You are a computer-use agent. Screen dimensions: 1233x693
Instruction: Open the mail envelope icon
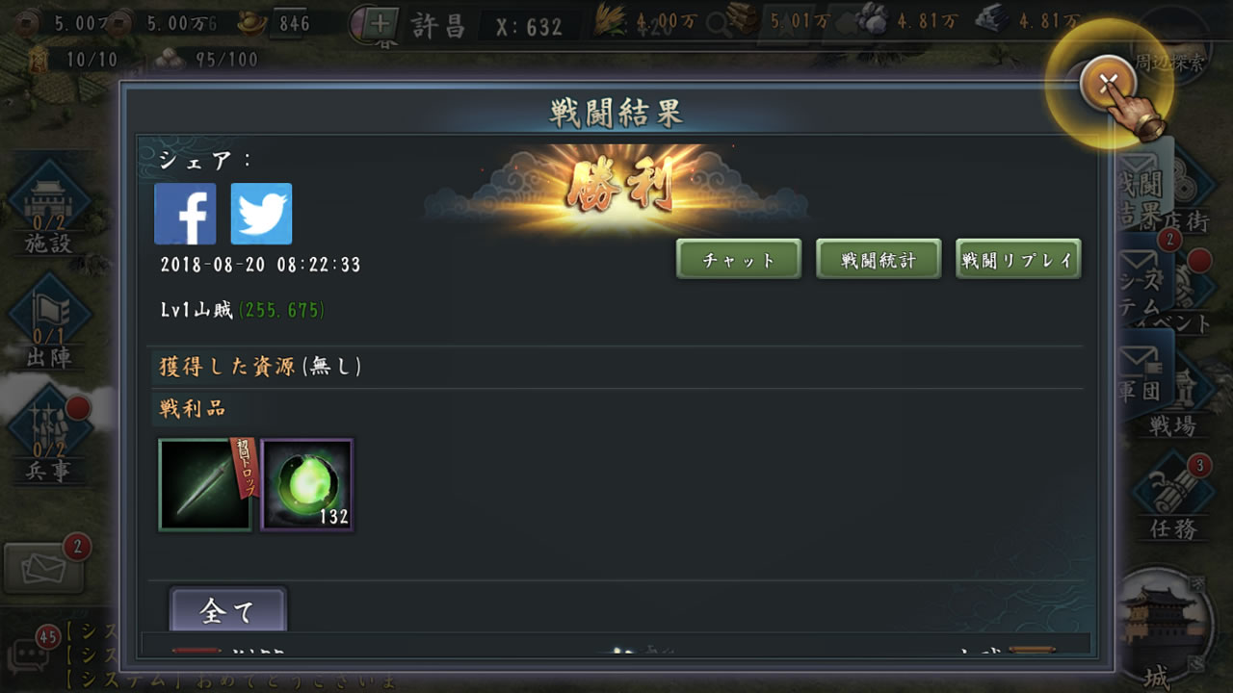click(44, 569)
